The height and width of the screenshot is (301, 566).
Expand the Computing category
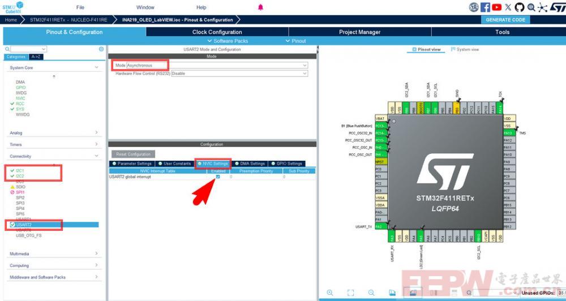pyautogui.click(x=96, y=265)
